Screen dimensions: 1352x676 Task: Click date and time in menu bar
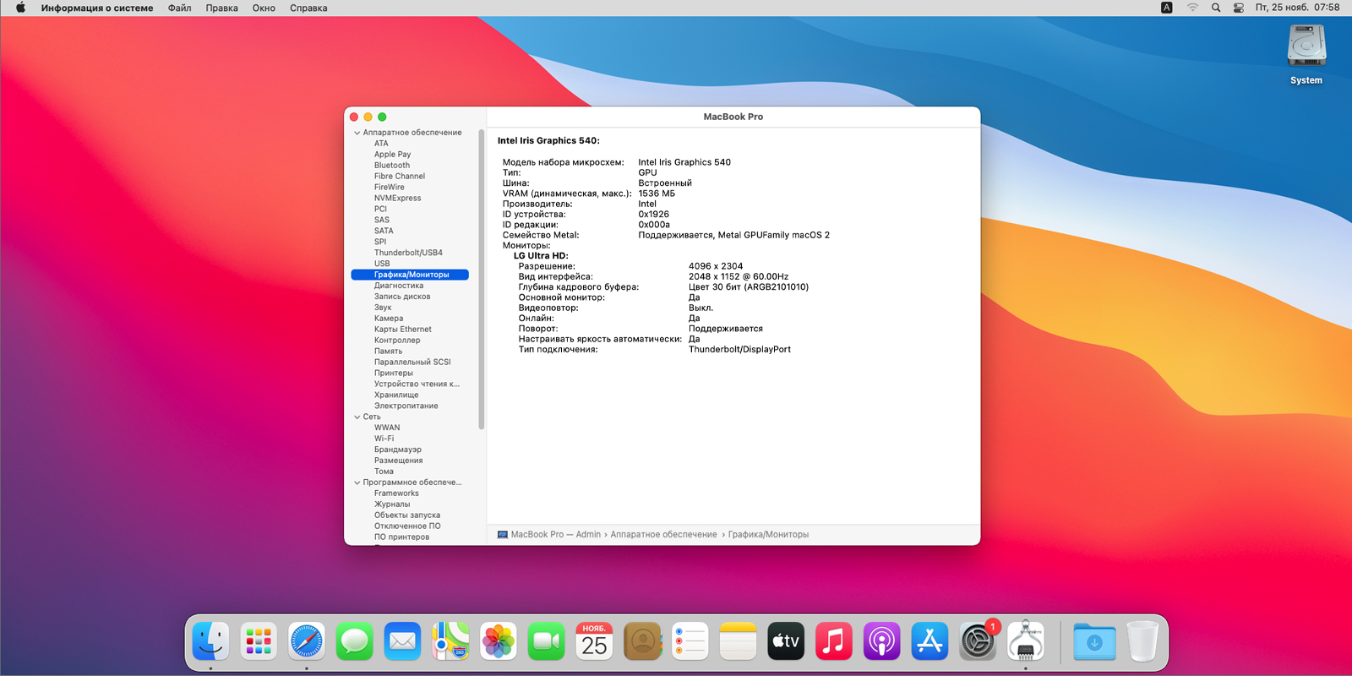1297,8
